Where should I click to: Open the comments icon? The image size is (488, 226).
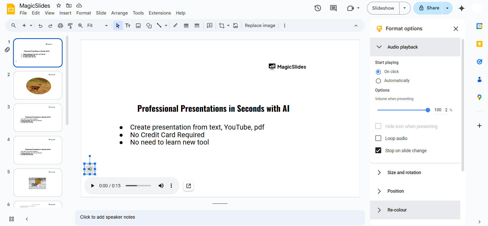(x=333, y=8)
